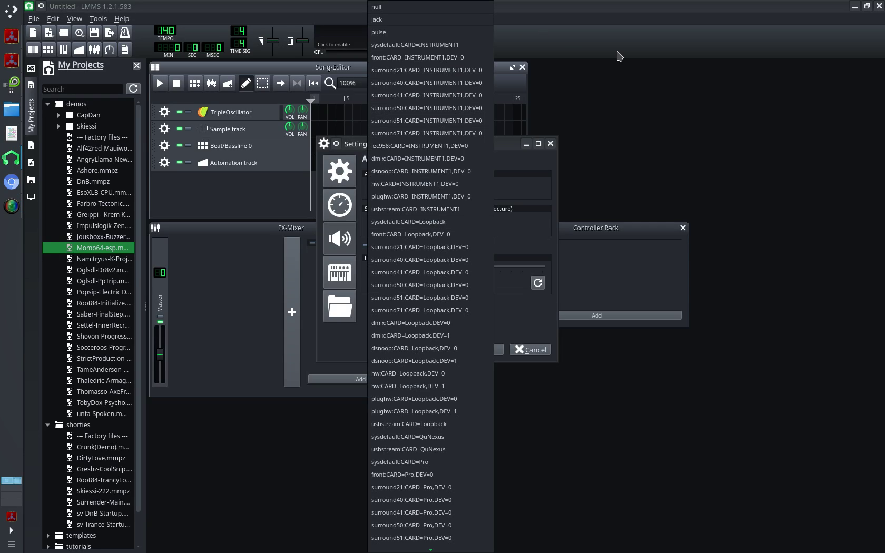885x553 pixels.
Task: Open Sample track gear menu
Action: coord(164,129)
